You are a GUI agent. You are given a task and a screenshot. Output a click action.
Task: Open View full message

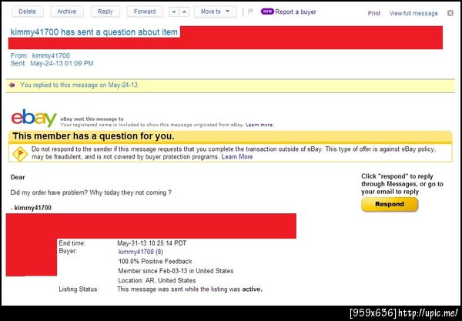(x=413, y=13)
